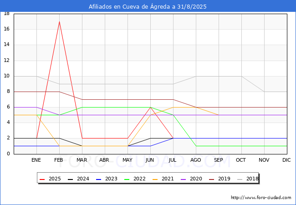Click the blue 2023 legend swatch
Viewport: 296px width, 205px height.
tap(98, 179)
